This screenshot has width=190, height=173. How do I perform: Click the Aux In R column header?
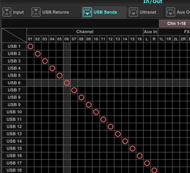(x=154, y=39)
